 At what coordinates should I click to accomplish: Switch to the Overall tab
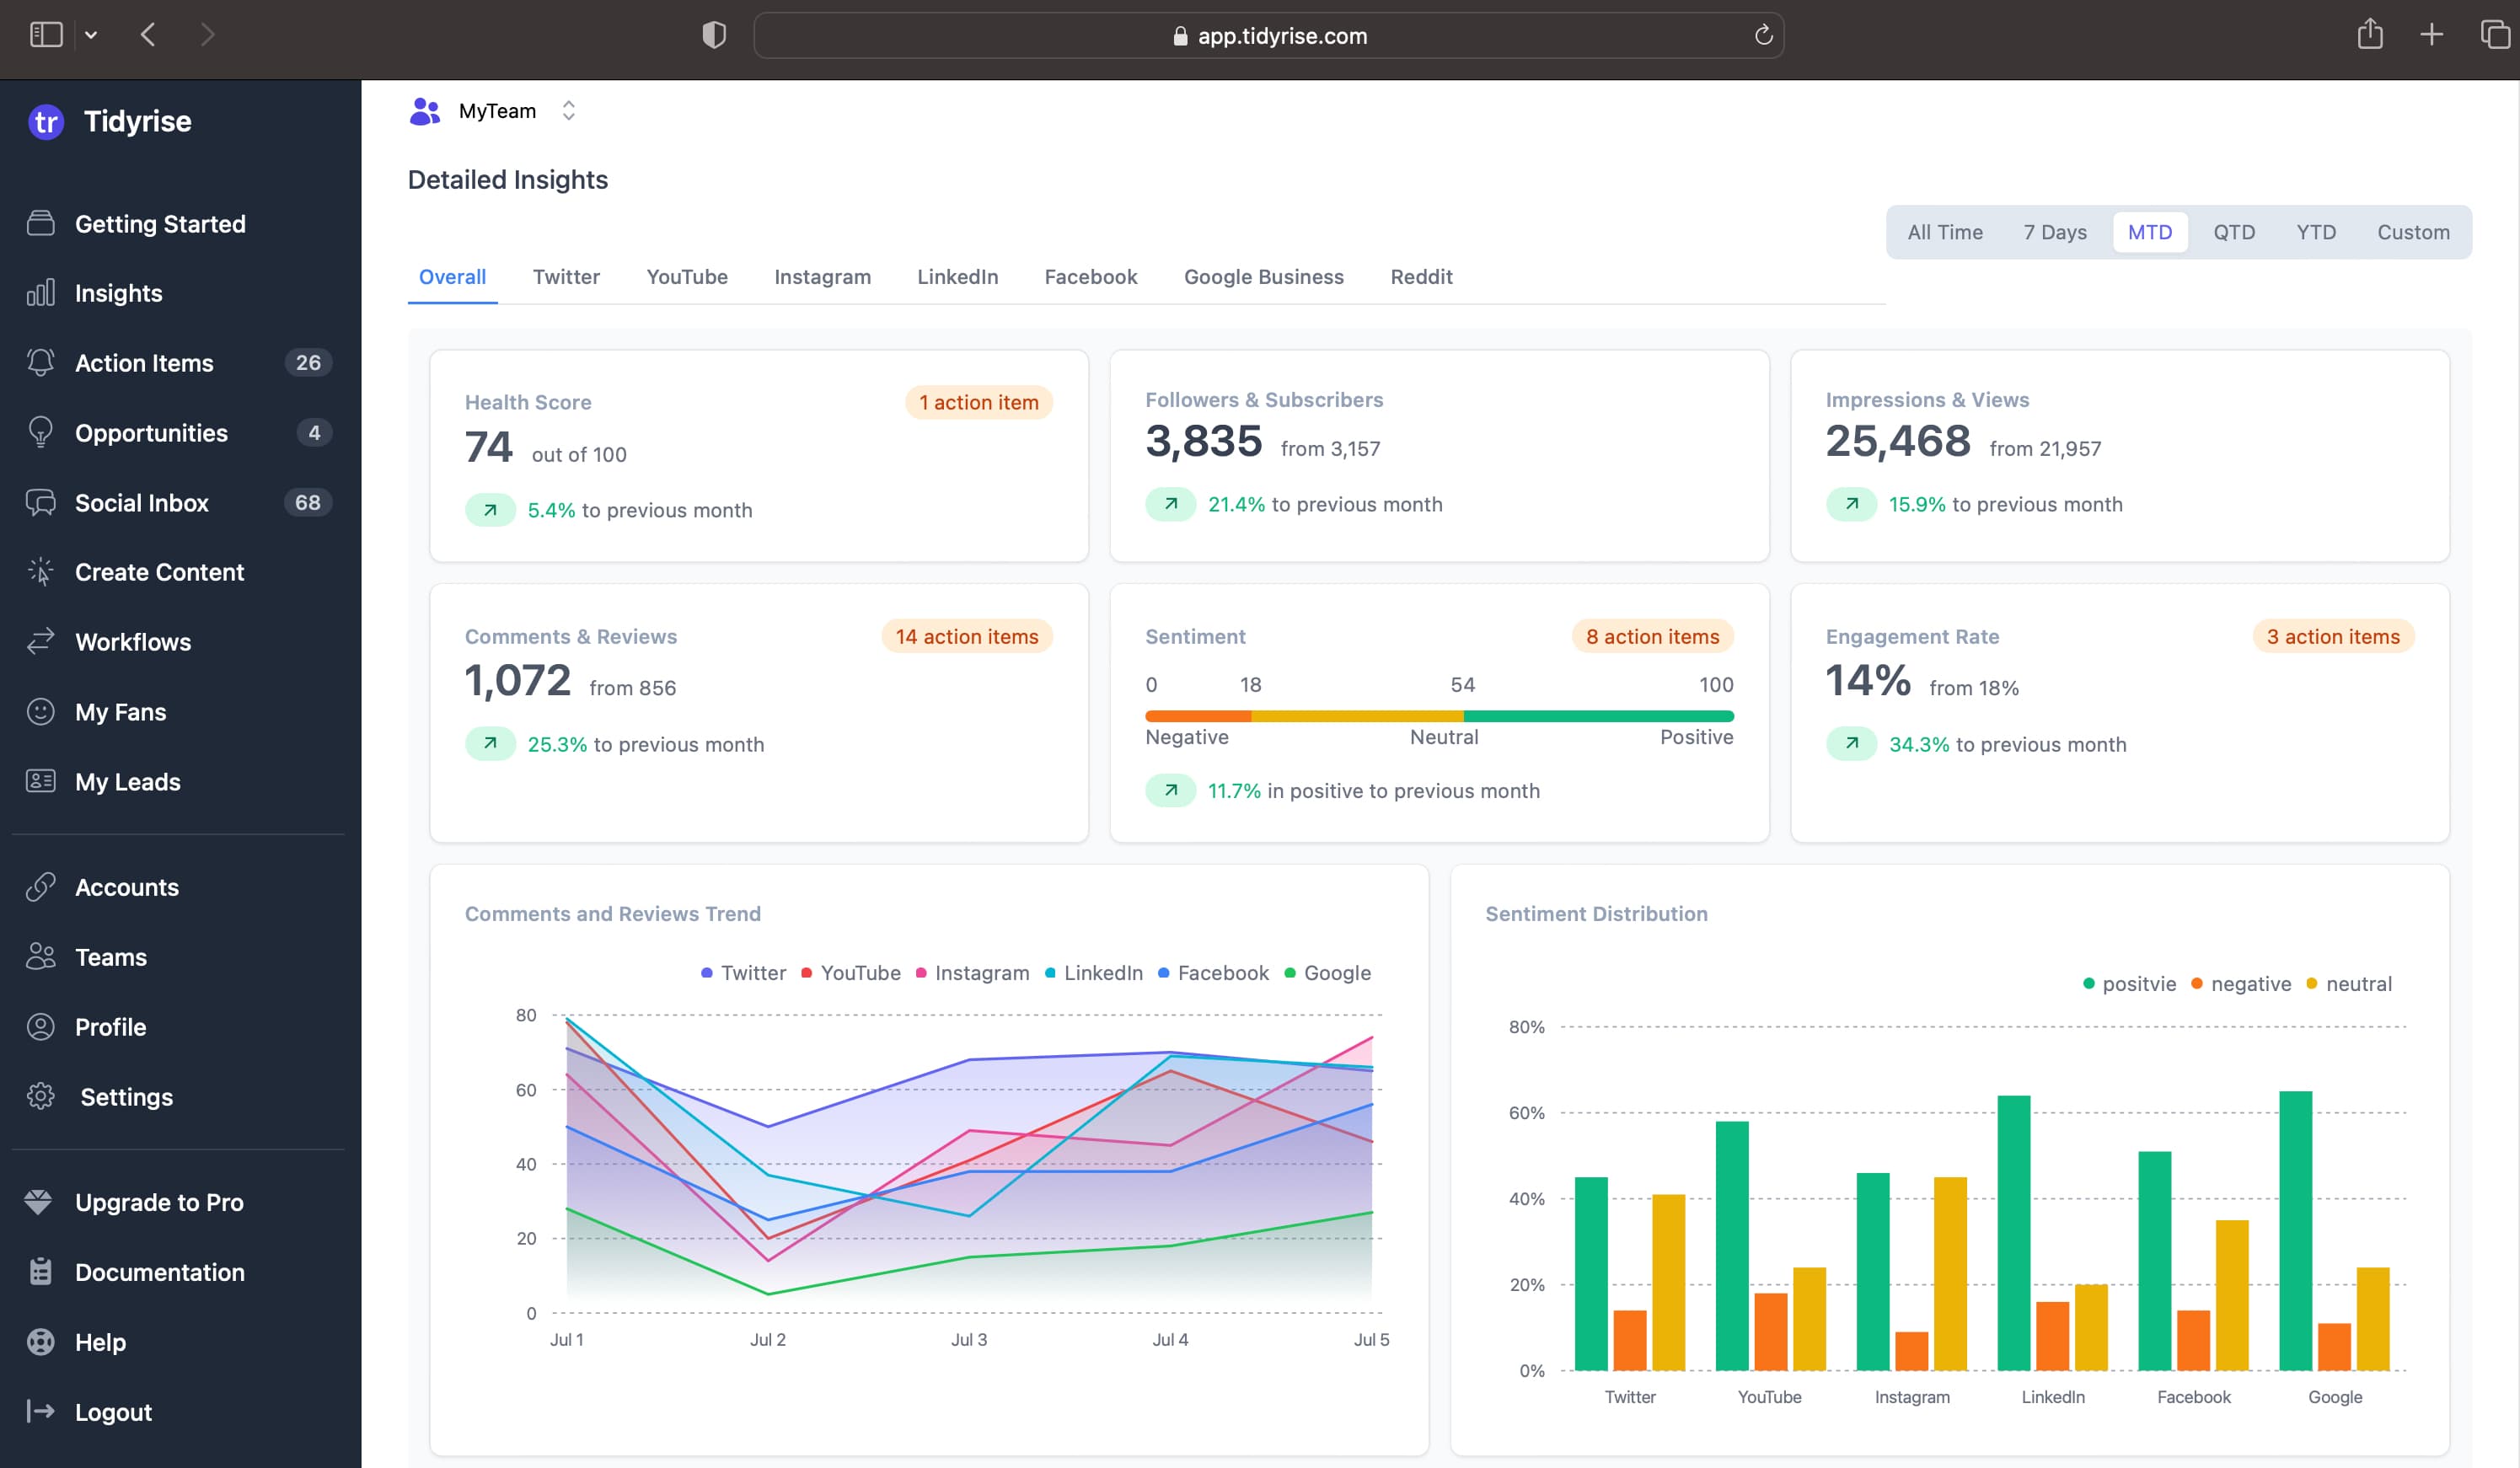[x=452, y=277]
